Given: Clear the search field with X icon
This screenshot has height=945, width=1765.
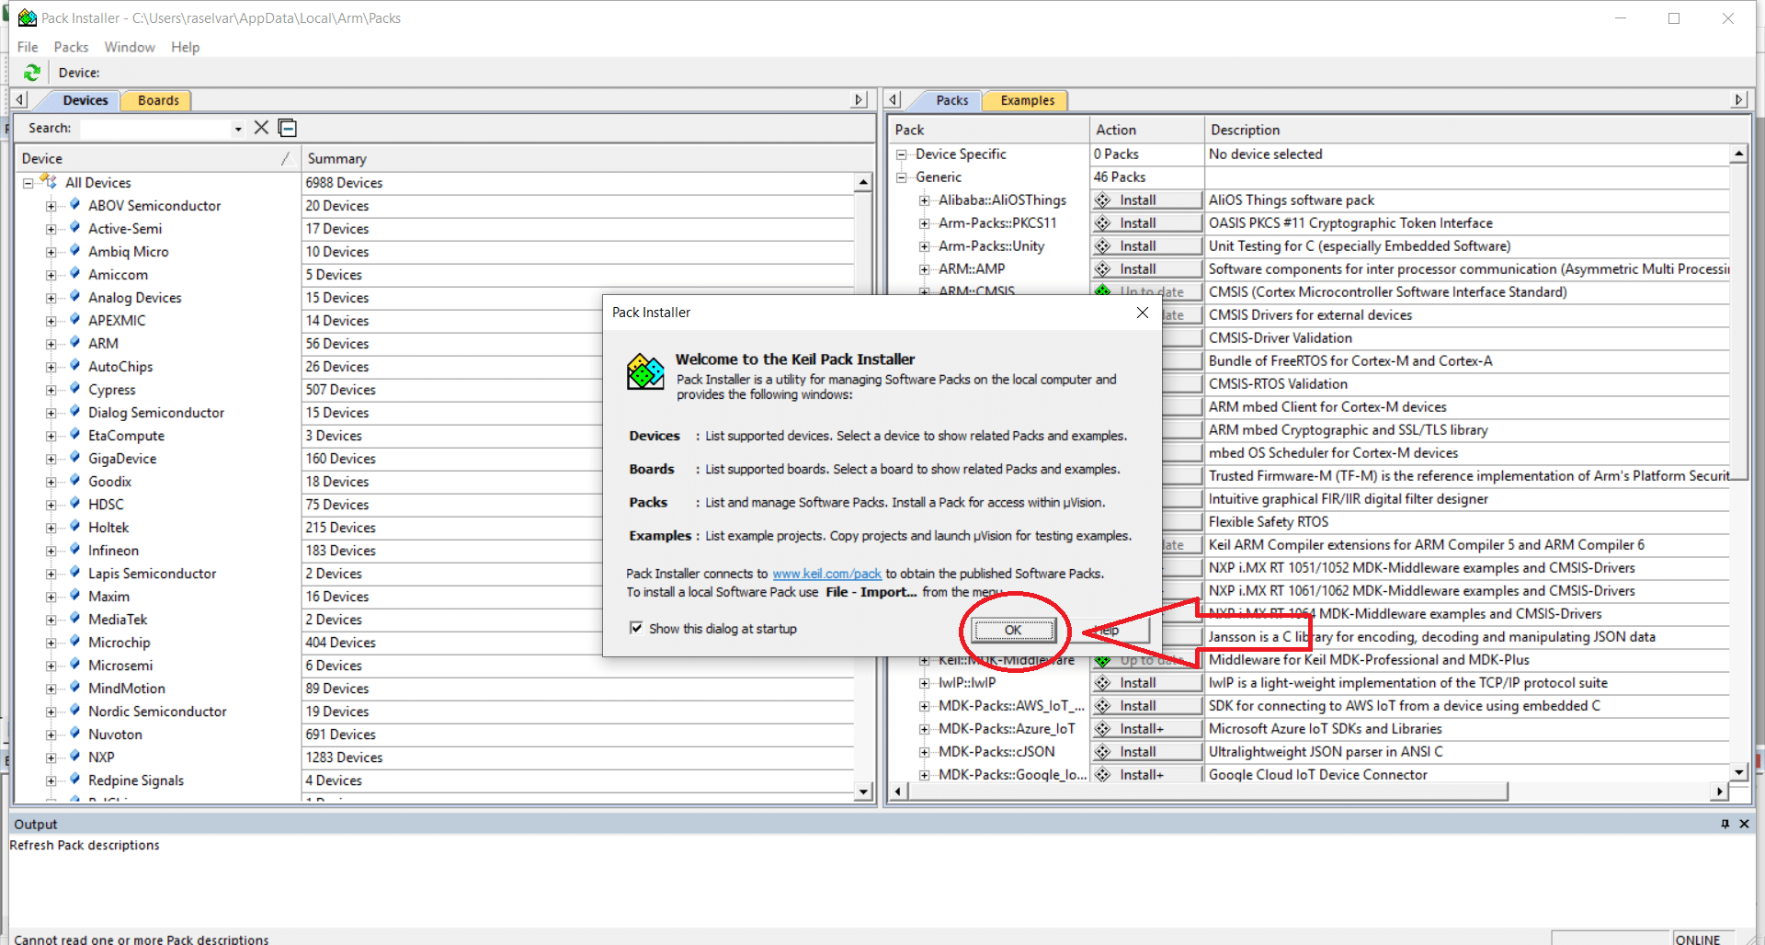Looking at the screenshot, I should pos(261,128).
